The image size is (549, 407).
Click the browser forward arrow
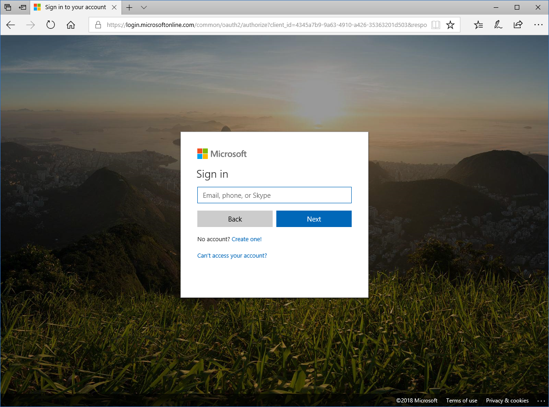click(x=31, y=25)
